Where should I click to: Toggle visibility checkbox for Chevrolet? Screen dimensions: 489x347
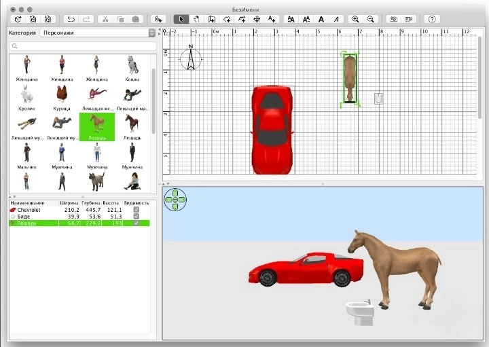click(137, 210)
